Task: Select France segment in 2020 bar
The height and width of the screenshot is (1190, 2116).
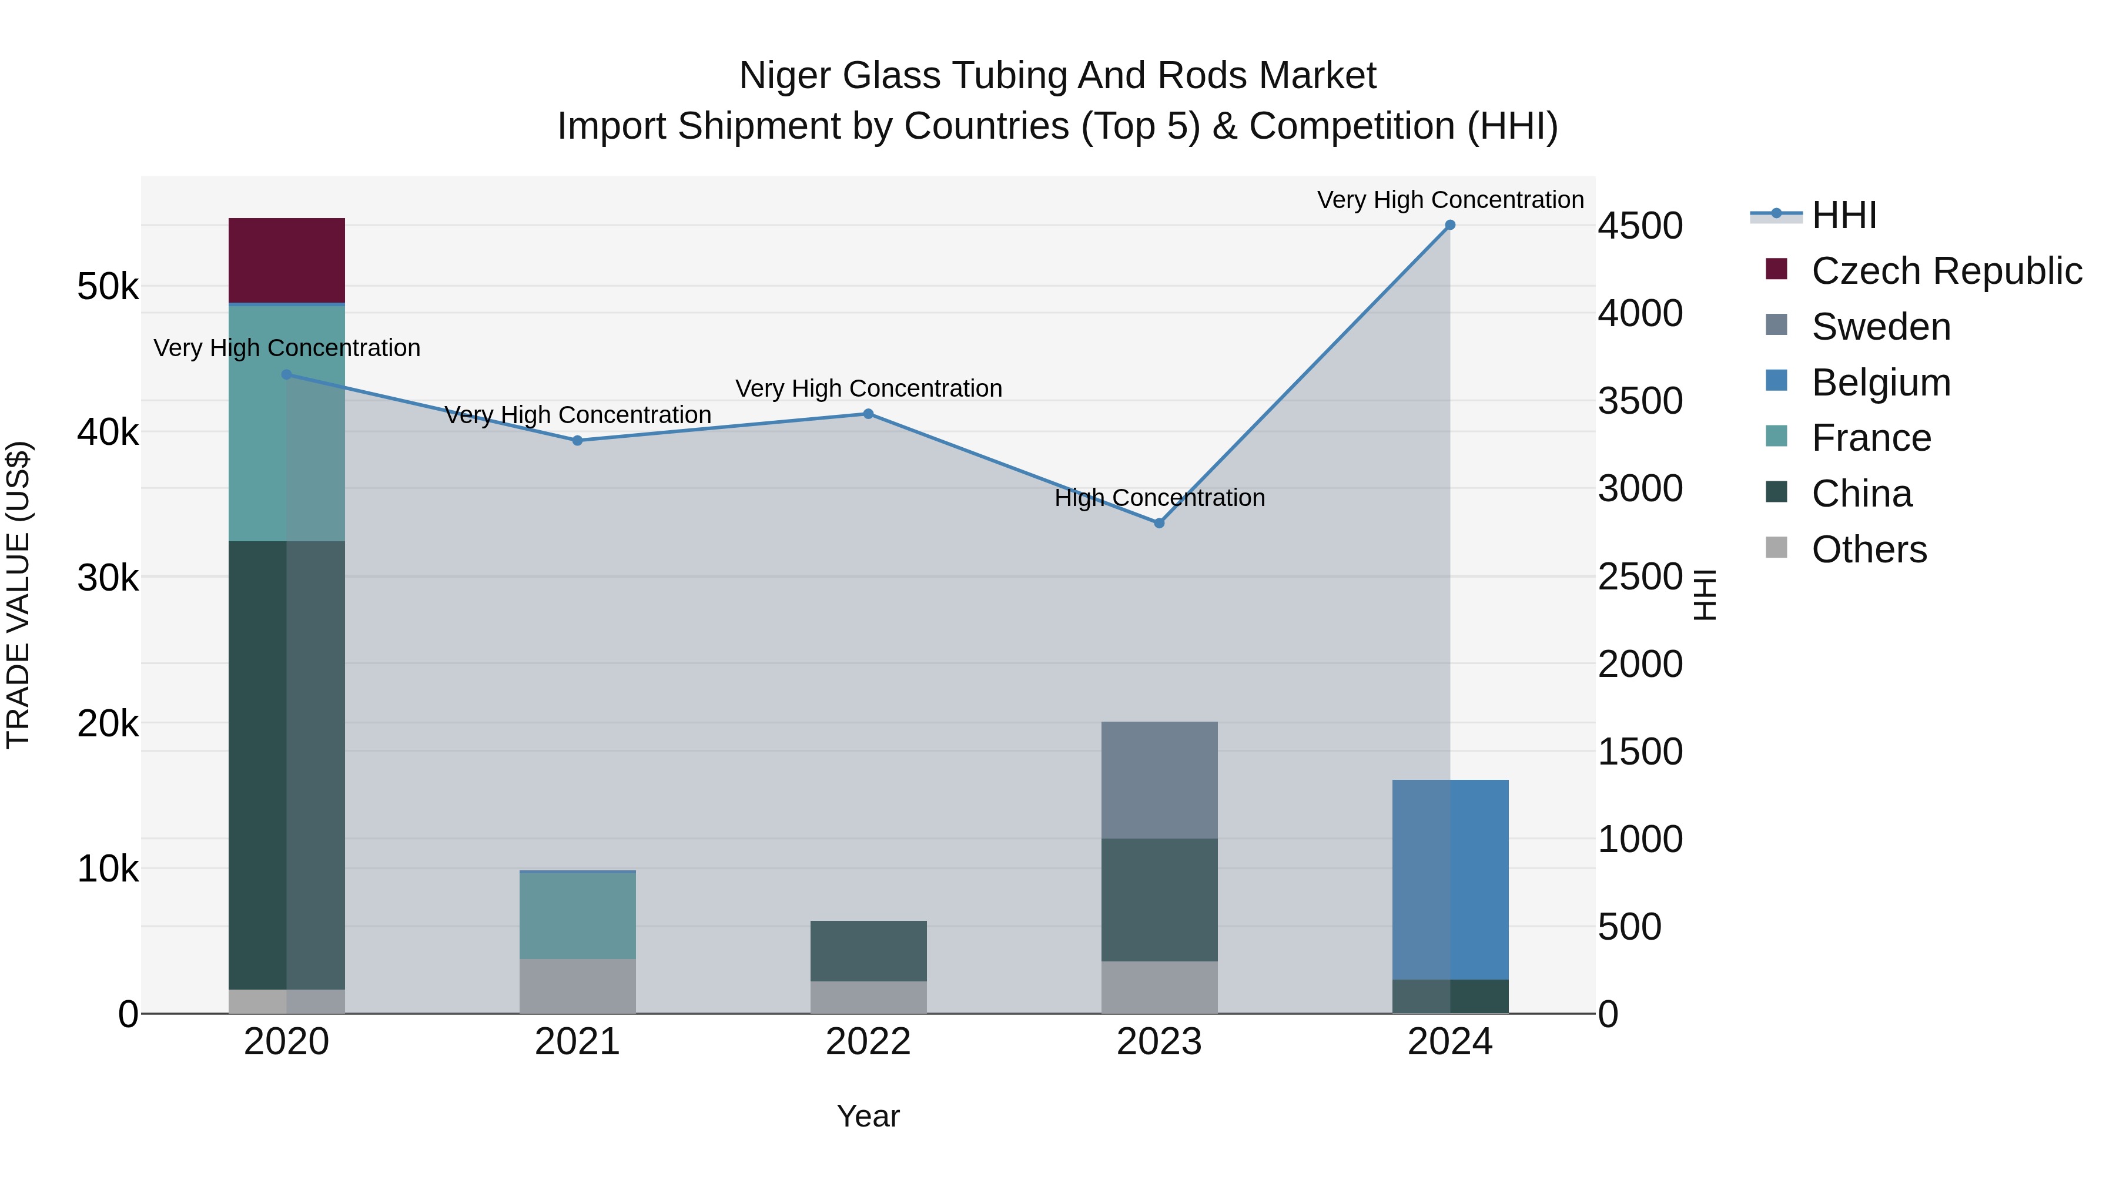Action: (287, 424)
